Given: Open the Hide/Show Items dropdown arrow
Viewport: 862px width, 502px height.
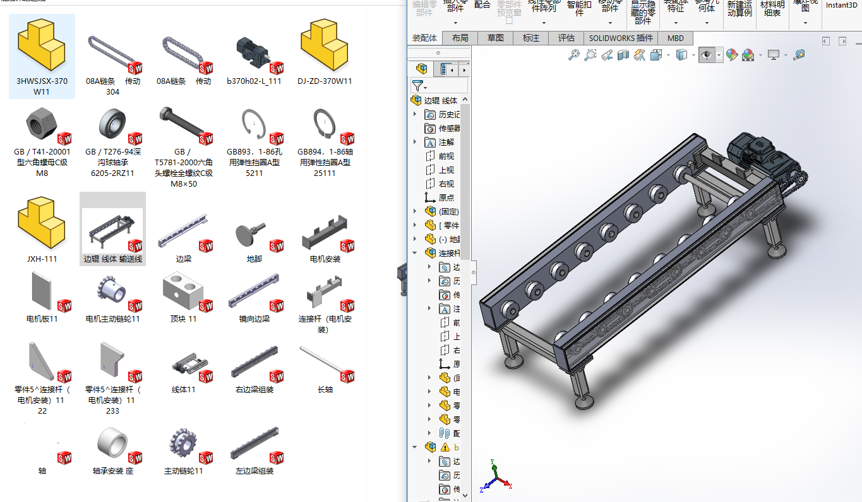Looking at the screenshot, I should click(719, 55).
